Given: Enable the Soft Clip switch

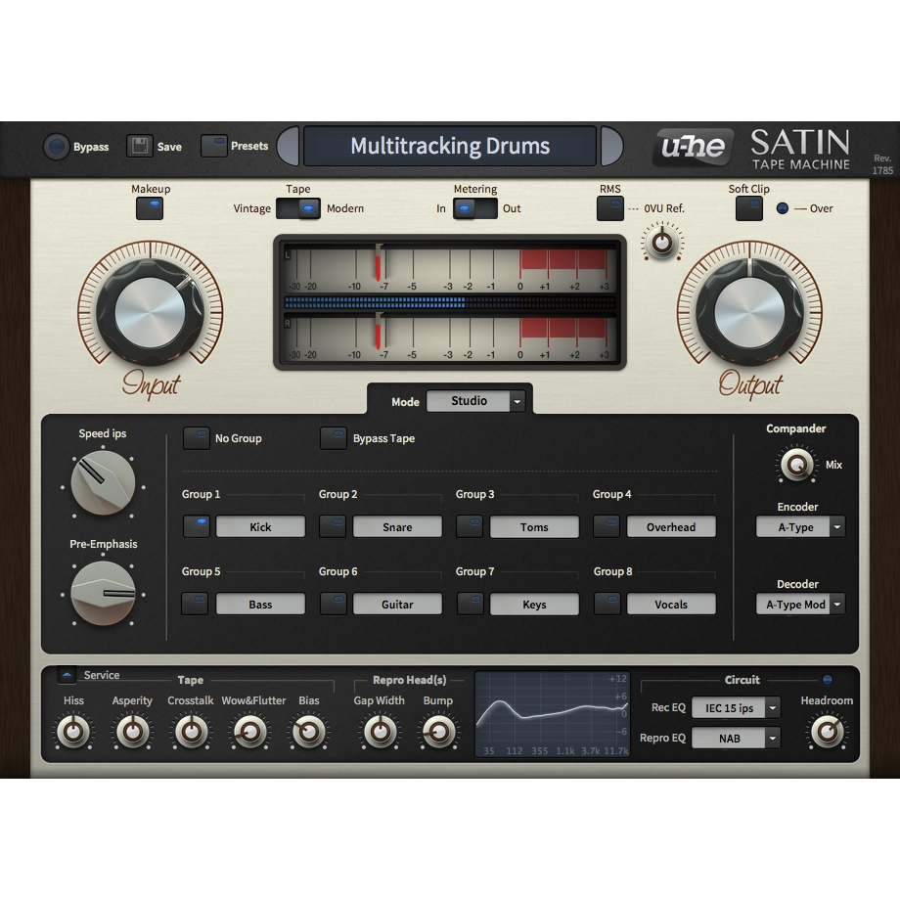Looking at the screenshot, I should pos(749,208).
